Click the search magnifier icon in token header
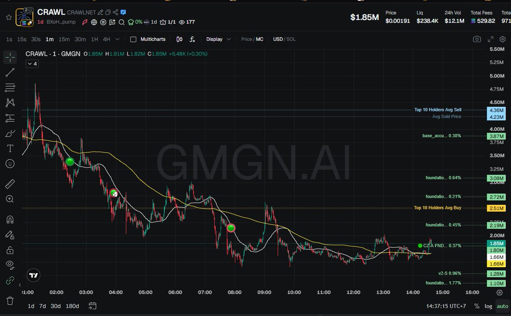The height and width of the screenshot is (316, 511). 121,22
